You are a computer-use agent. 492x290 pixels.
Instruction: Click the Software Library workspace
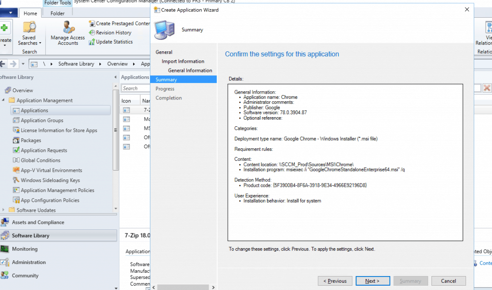tap(58, 236)
